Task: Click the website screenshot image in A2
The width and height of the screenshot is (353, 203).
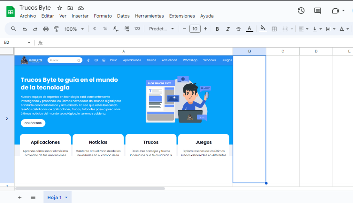Action: (x=124, y=106)
